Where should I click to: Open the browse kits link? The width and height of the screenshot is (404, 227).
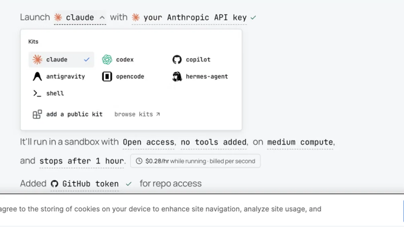(x=137, y=114)
